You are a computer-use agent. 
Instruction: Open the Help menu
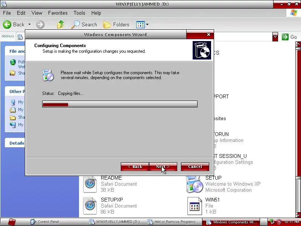click(96, 13)
